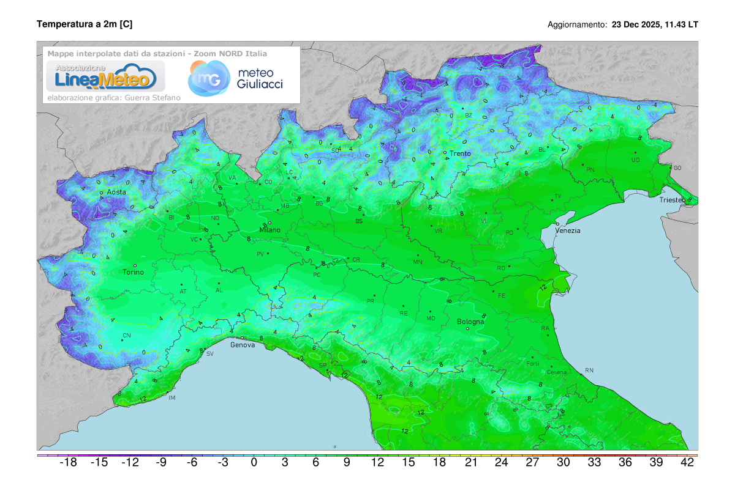Click the update timestamp 23 Dec 2025
Screen dimensions: 735x483
[654, 24]
